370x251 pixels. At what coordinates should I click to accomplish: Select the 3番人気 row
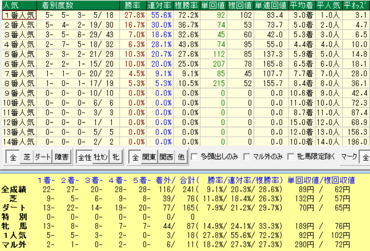point(185,34)
